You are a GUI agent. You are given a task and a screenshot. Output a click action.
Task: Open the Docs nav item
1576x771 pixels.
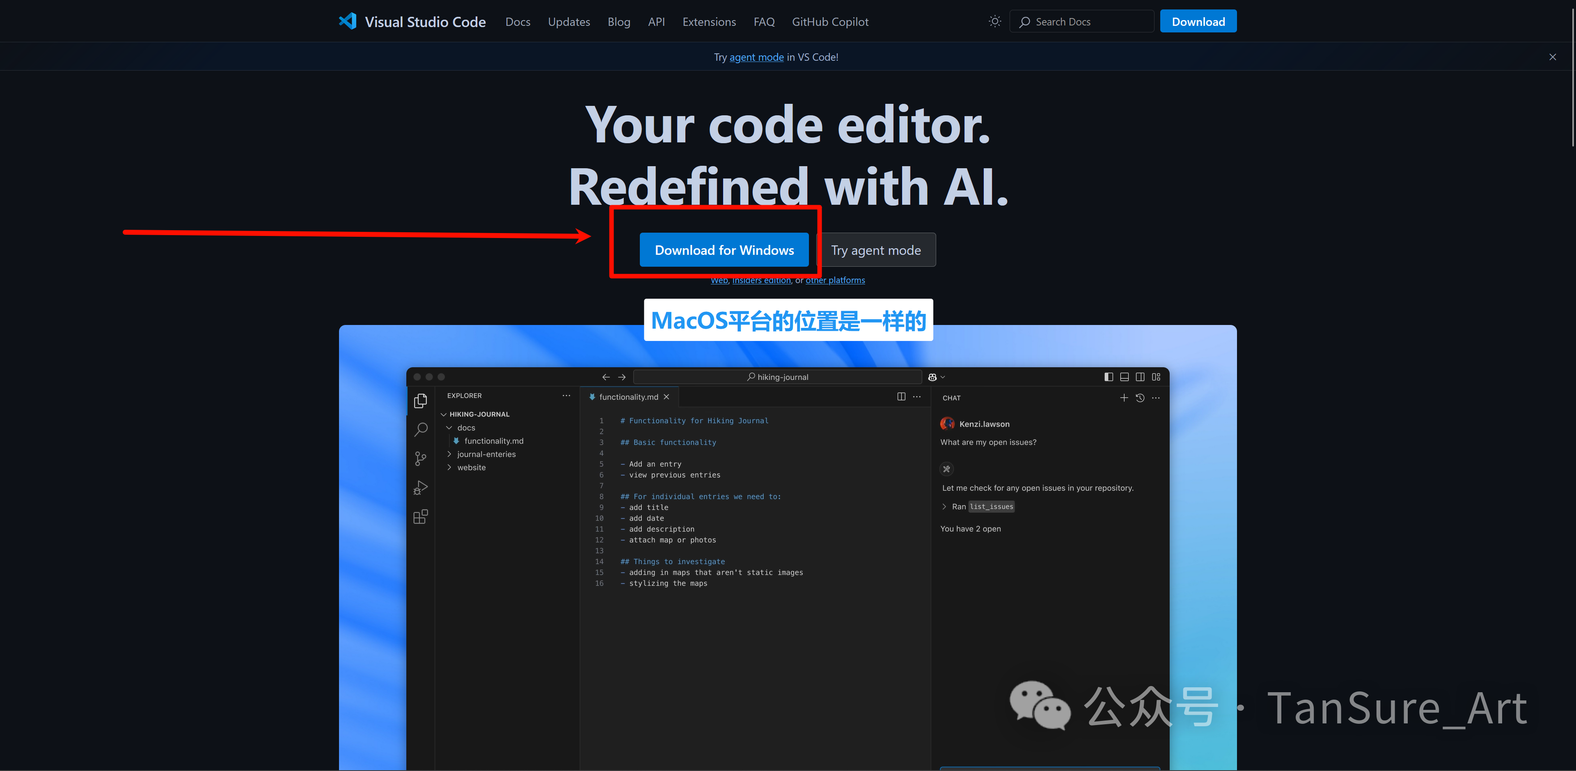tap(518, 22)
